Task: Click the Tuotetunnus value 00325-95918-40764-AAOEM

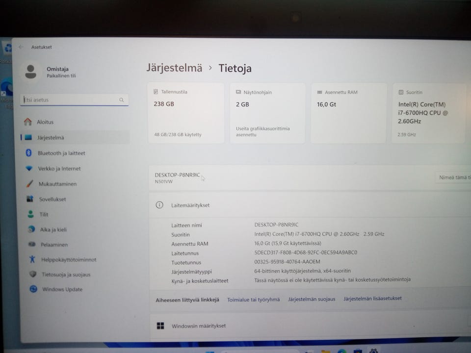Action: 287,261
